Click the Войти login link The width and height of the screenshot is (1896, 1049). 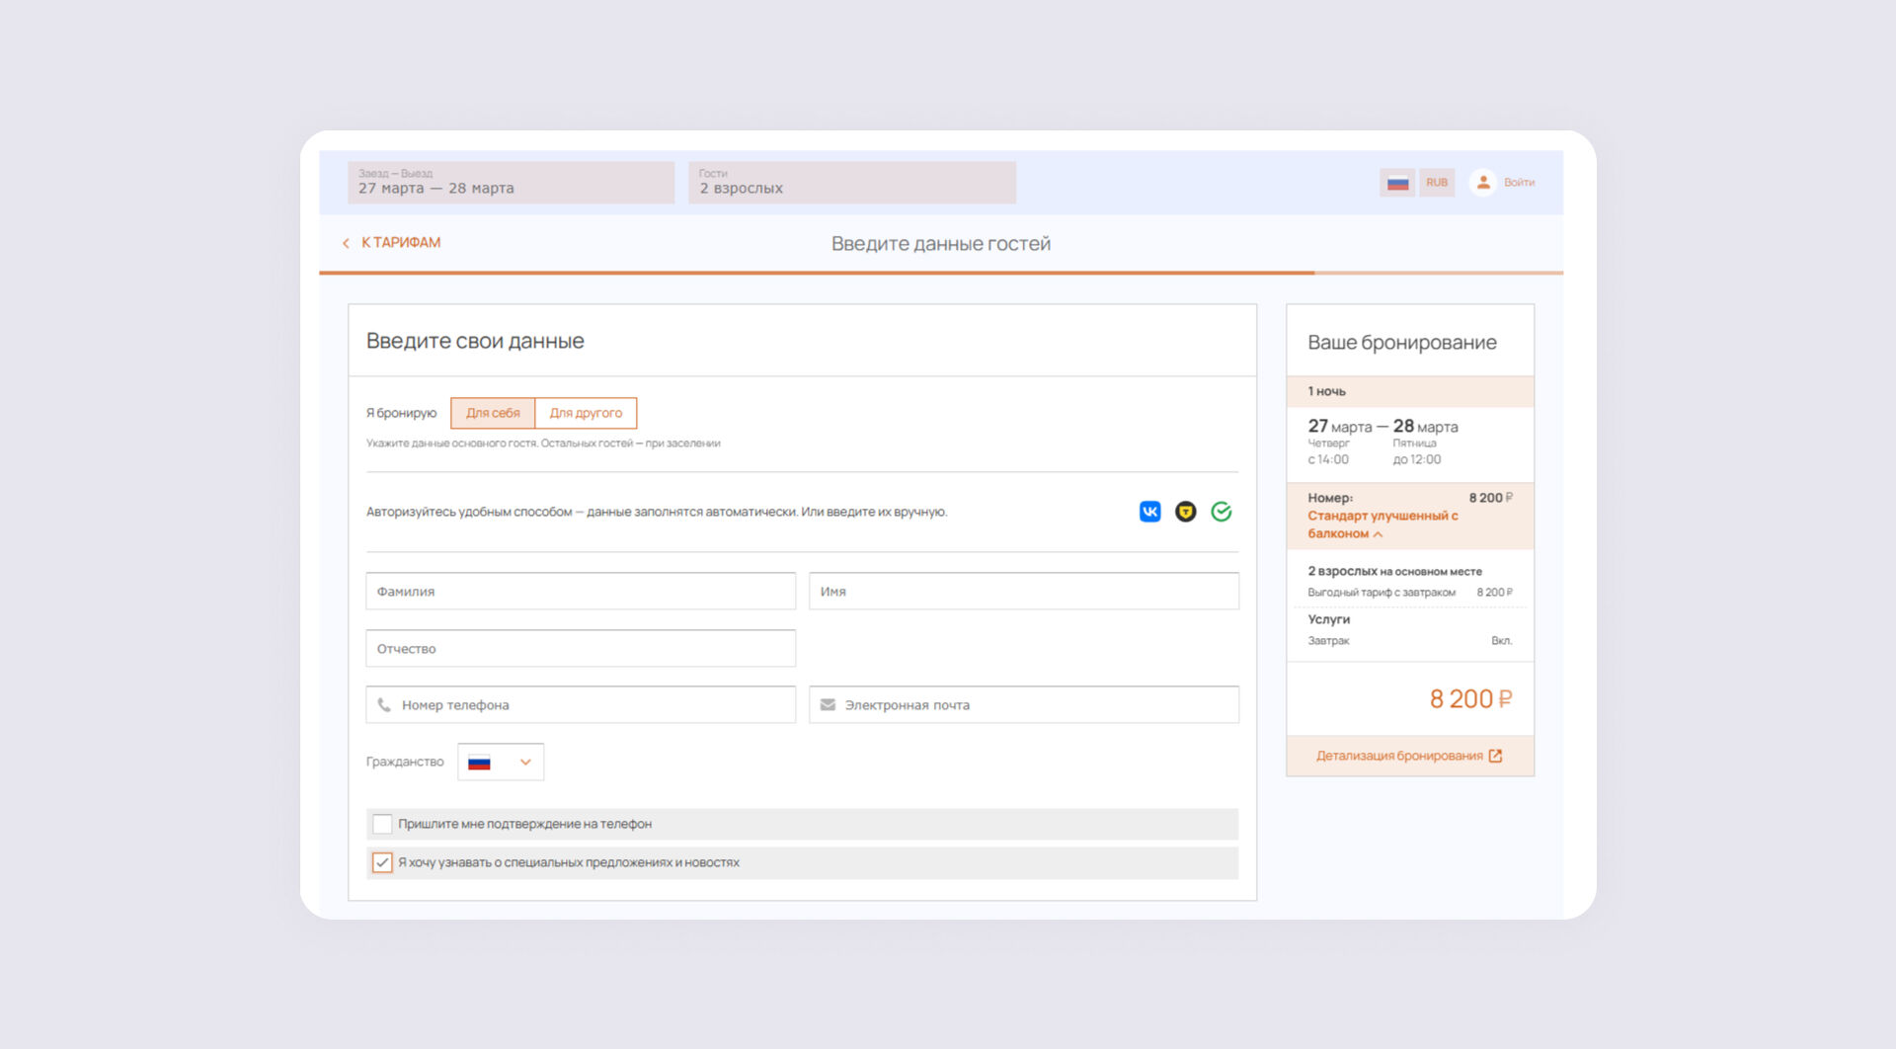1519,183
